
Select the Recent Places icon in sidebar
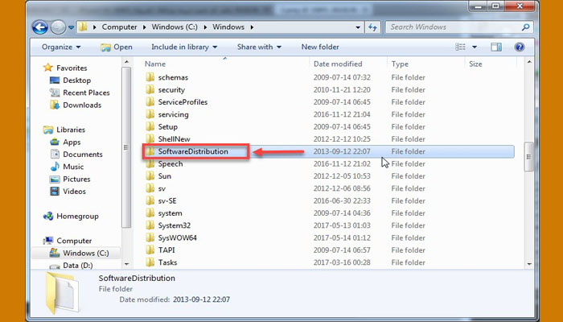click(55, 93)
